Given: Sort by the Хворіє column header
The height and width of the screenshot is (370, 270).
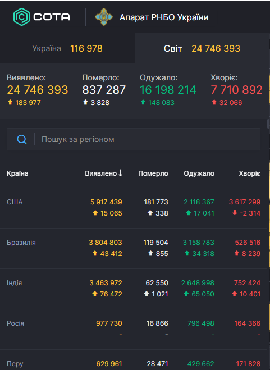Looking at the screenshot, I should (249, 173).
